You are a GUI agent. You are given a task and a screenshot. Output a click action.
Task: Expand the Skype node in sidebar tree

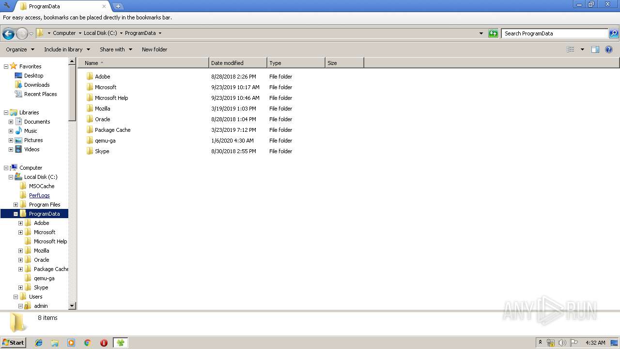click(20, 287)
